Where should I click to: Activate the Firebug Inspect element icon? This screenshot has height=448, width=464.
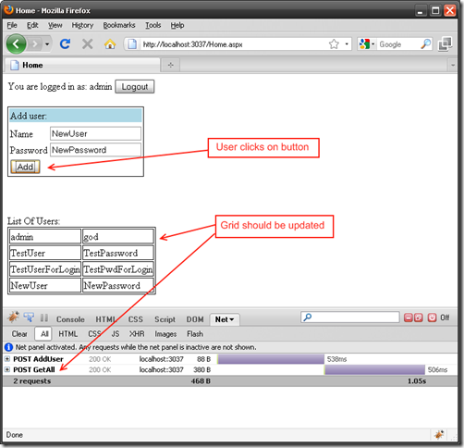point(29,317)
